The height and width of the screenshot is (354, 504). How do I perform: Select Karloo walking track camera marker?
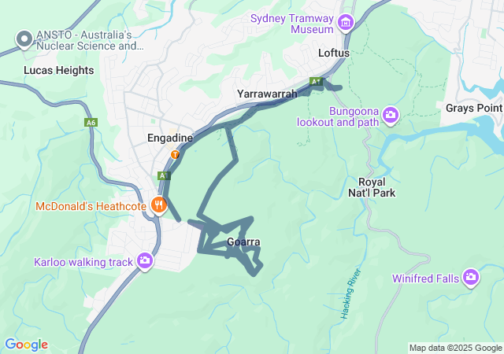[x=145, y=260]
